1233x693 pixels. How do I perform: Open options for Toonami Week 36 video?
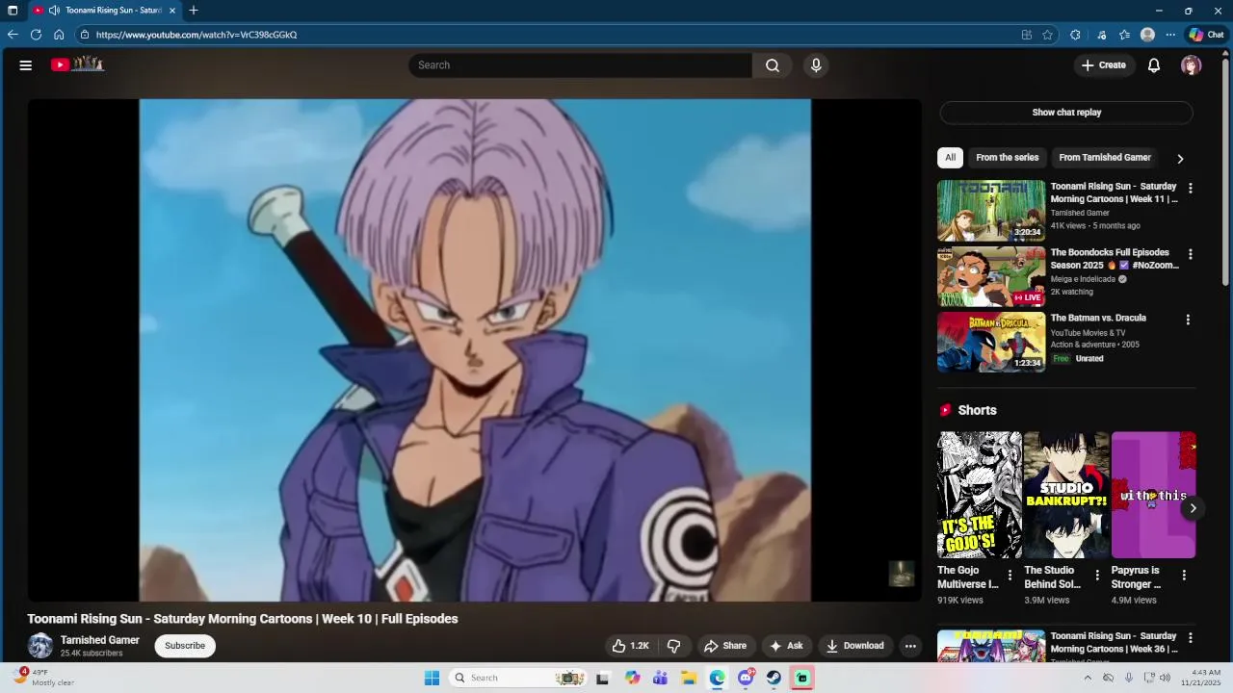1190,638
